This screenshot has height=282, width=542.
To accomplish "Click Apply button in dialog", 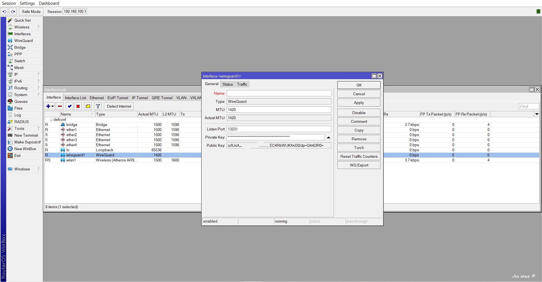I will 359,103.
